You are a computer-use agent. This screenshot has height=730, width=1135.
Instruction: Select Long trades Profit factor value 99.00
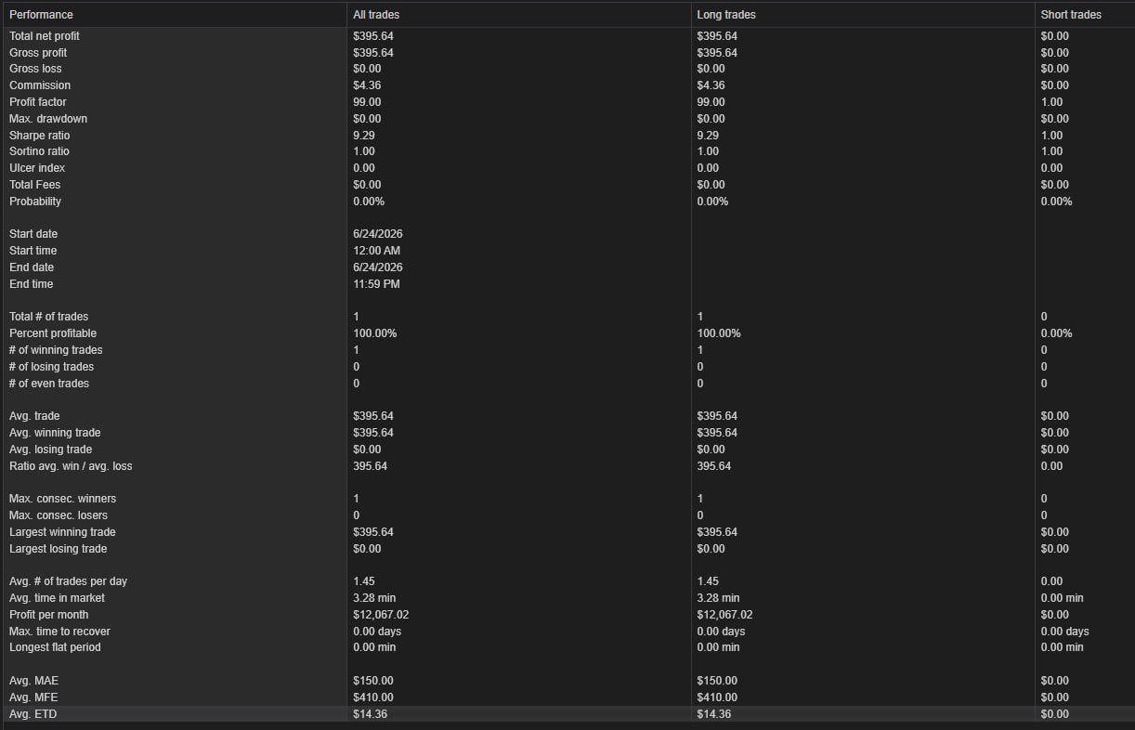click(x=711, y=102)
